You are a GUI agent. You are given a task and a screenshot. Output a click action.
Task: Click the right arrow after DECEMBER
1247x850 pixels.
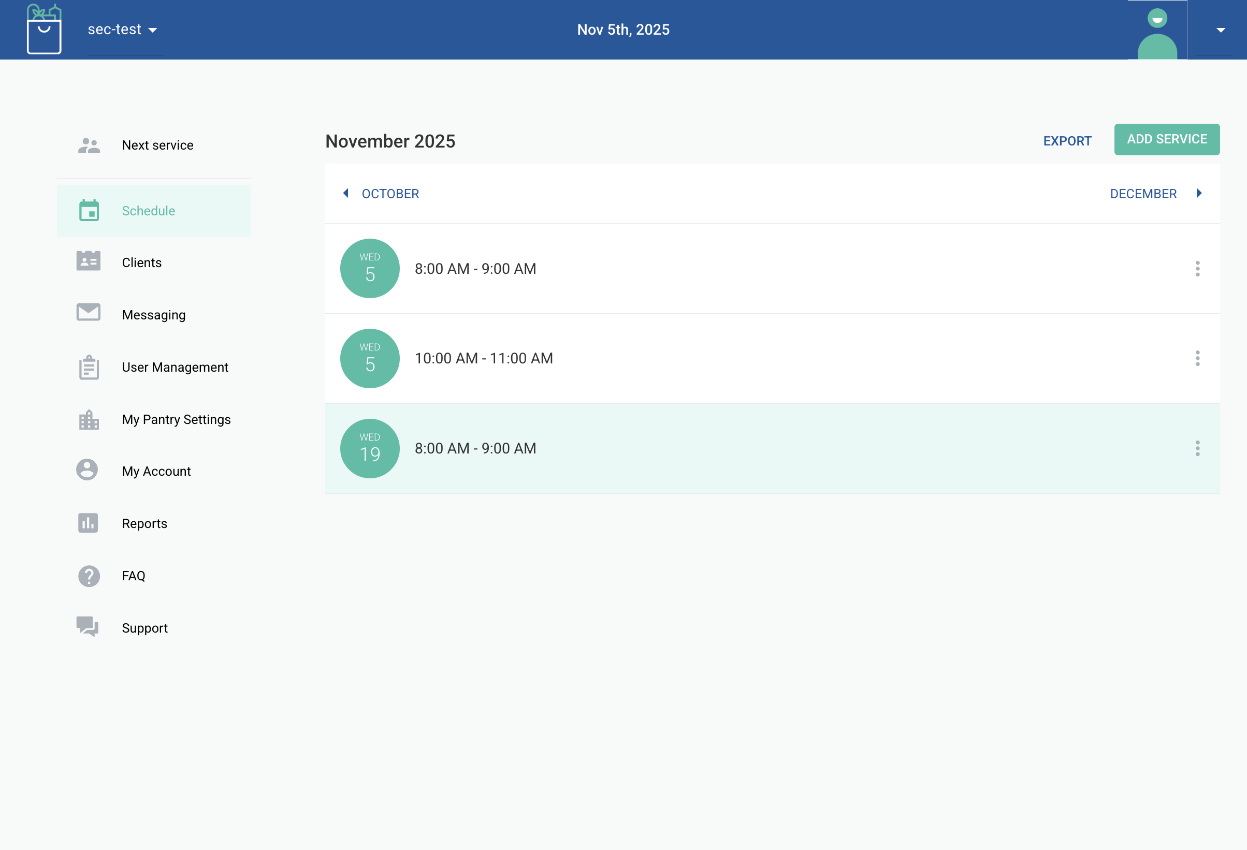coord(1199,193)
